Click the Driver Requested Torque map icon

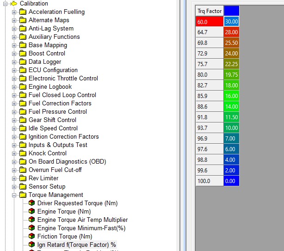coord(31,203)
